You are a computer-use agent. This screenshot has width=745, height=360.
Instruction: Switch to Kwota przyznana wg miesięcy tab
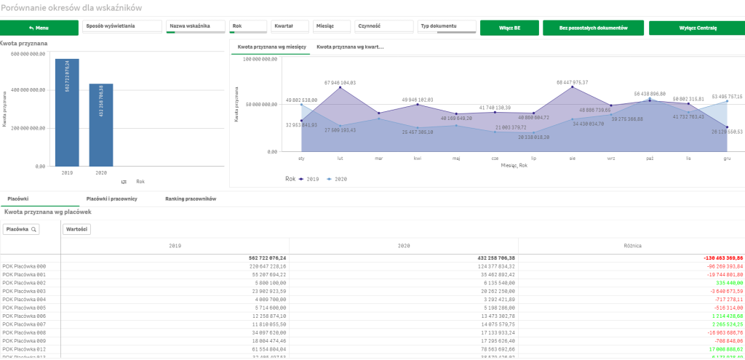coord(271,47)
